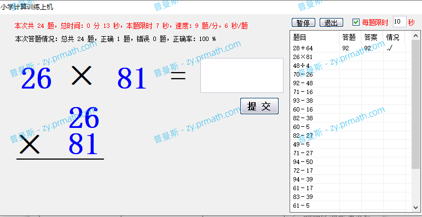Select the 72-17 row
The image size is (422, 217).
coord(351,171)
